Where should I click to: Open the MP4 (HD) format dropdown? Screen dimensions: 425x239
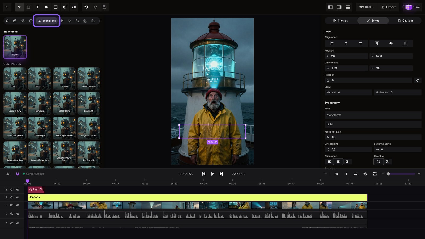click(366, 7)
